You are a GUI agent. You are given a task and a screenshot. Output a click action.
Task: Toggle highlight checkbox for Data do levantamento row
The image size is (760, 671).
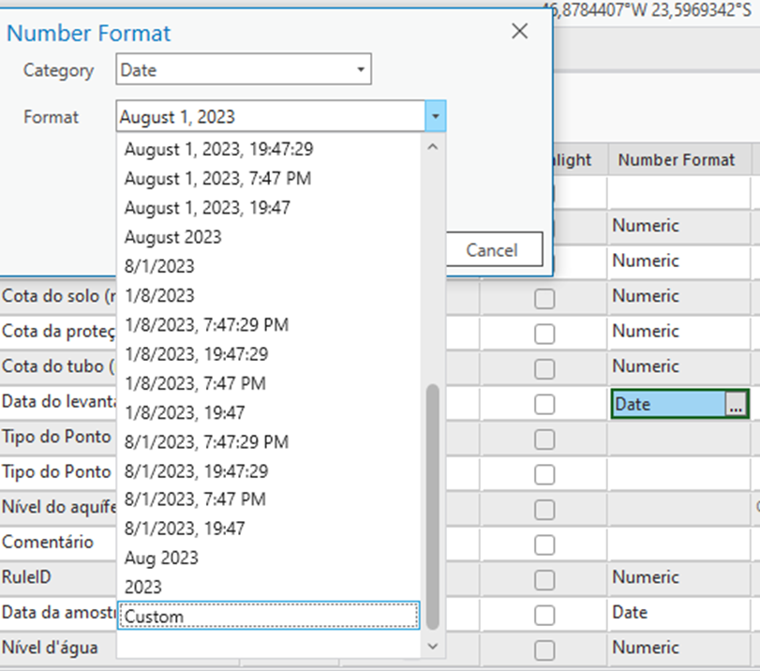pos(544,405)
